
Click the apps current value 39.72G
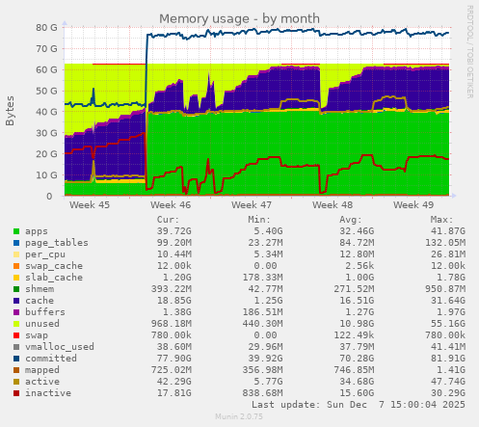pyautogui.click(x=174, y=231)
